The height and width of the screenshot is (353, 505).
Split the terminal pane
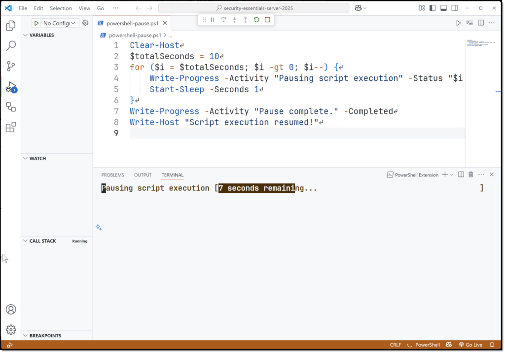[461, 175]
